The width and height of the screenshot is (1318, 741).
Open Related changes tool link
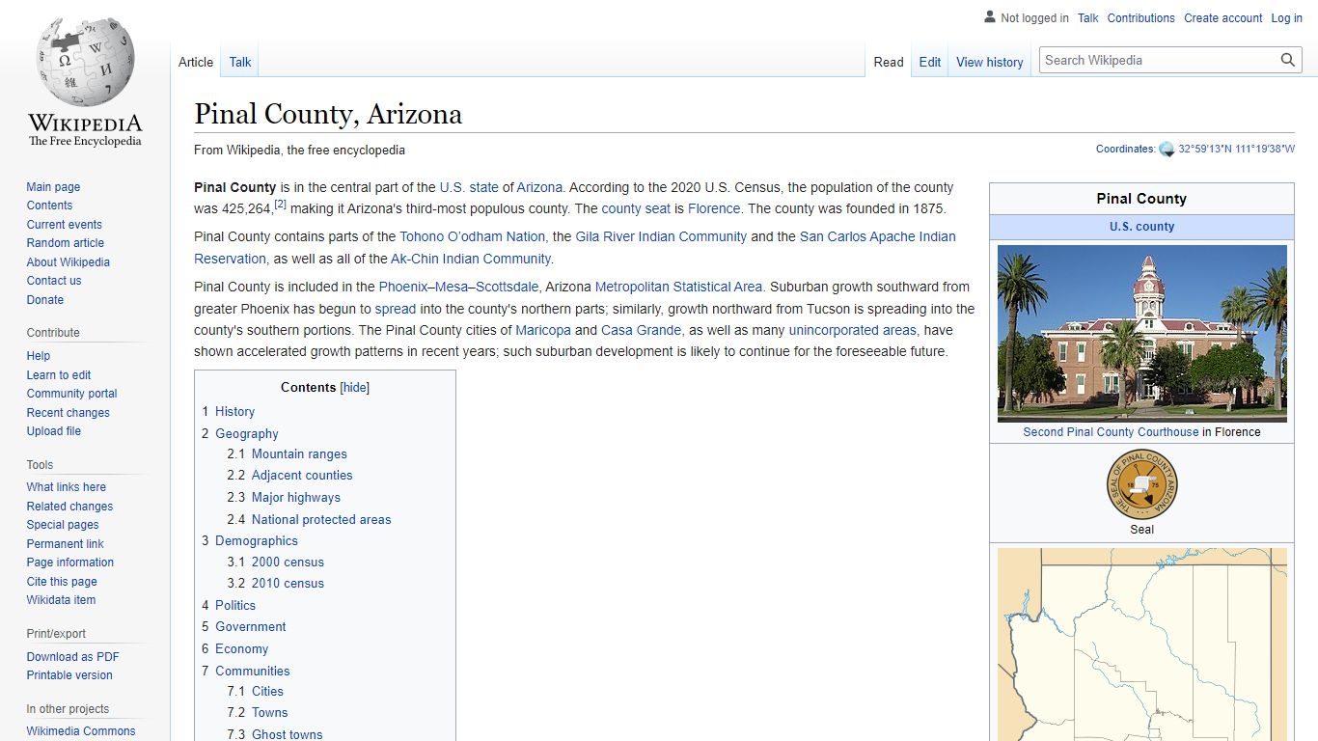[69, 507]
